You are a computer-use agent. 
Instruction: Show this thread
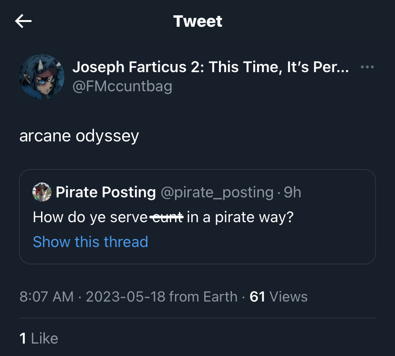(91, 242)
